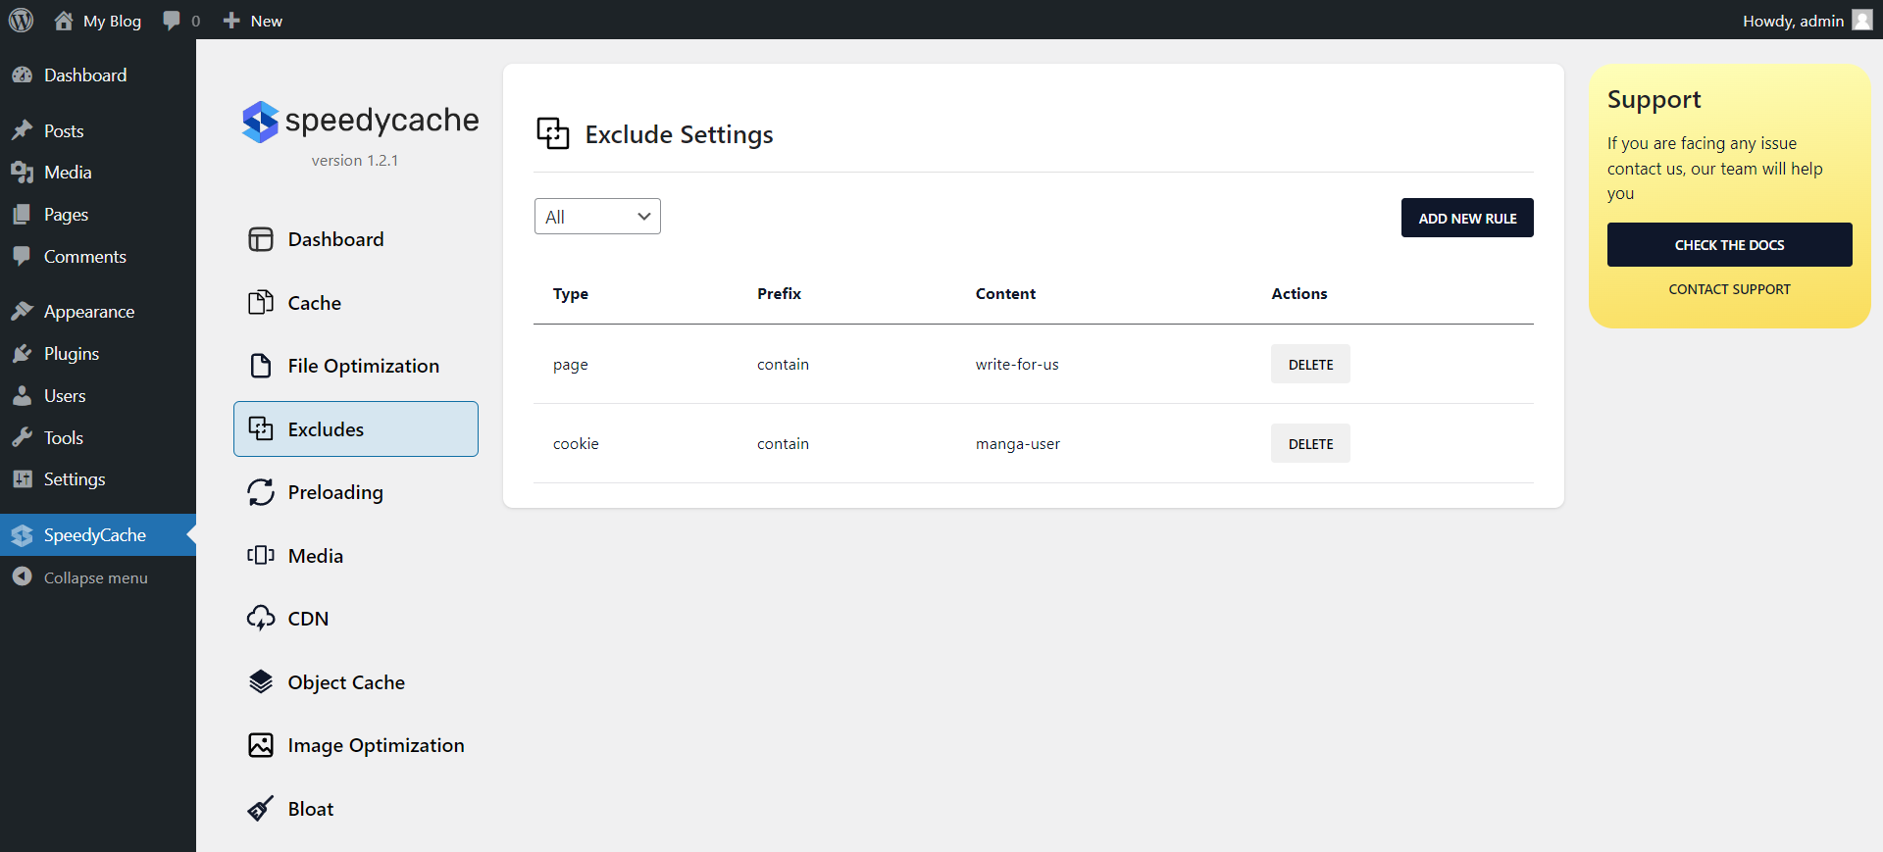The width and height of the screenshot is (1883, 852).
Task: Click Collapse menu text
Action: (96, 577)
